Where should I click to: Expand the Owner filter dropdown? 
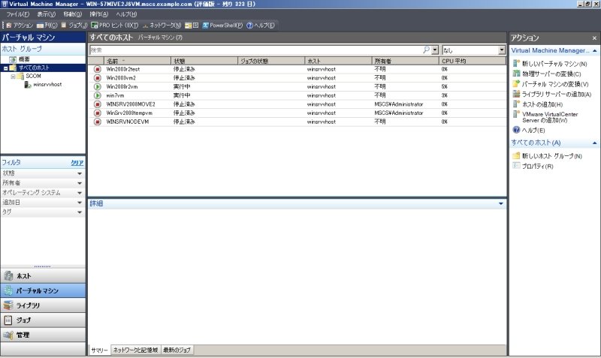point(80,183)
